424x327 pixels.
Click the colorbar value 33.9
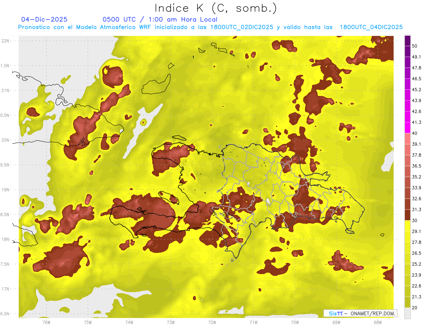pos(417,188)
